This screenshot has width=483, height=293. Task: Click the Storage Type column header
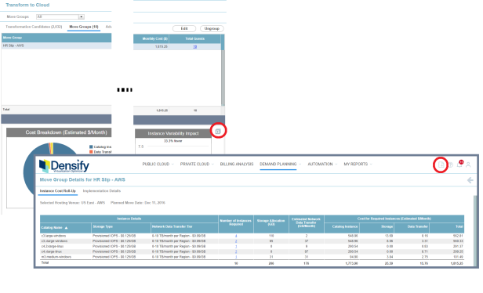point(121,228)
